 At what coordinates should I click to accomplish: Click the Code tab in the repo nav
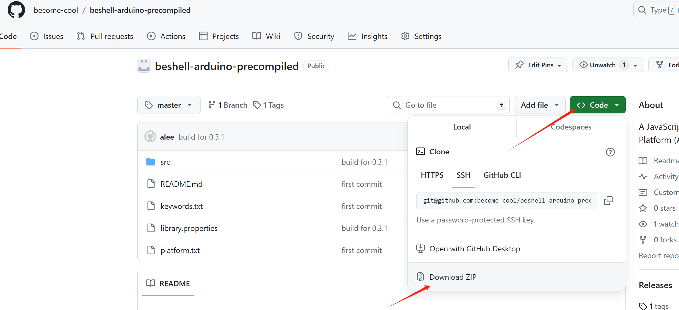click(8, 36)
